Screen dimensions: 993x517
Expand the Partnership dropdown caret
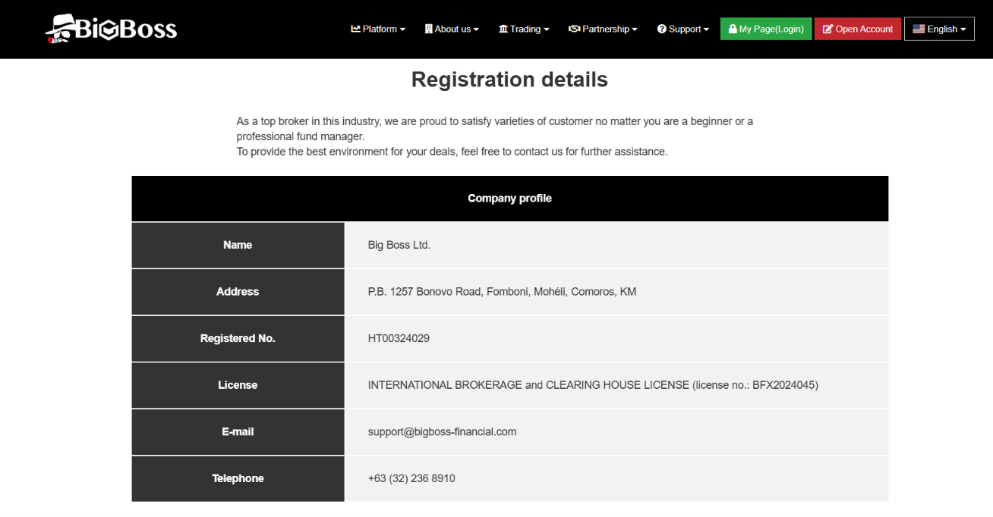(635, 30)
